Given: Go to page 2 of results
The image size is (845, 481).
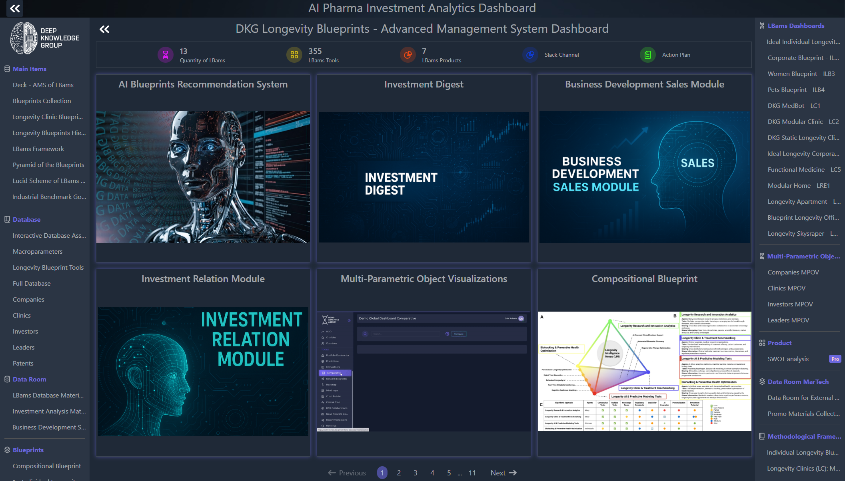Looking at the screenshot, I should [399, 473].
